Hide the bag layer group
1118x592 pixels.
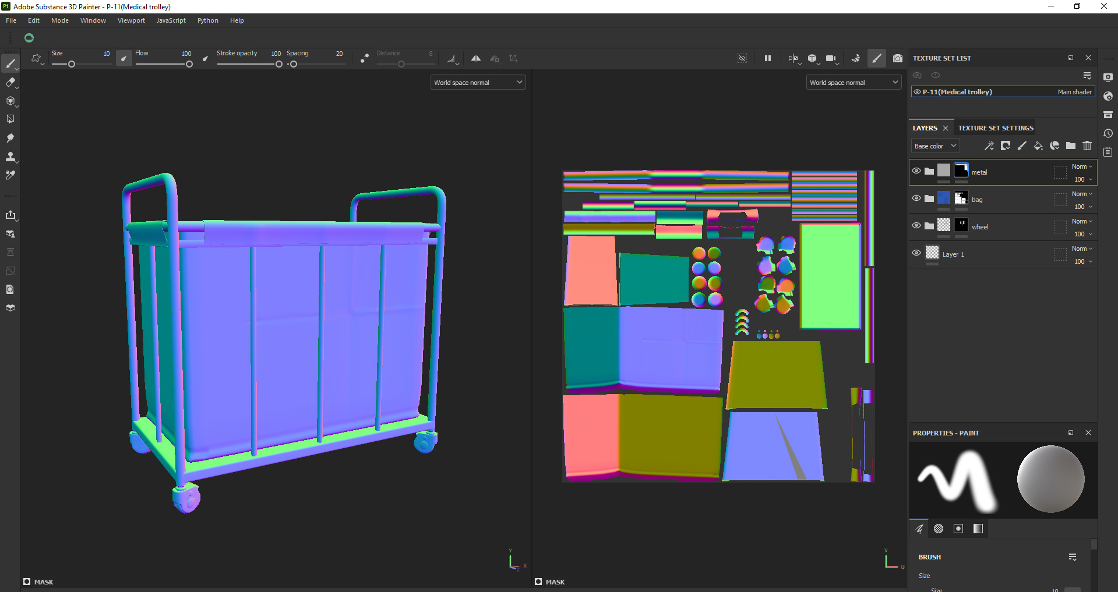click(x=916, y=198)
